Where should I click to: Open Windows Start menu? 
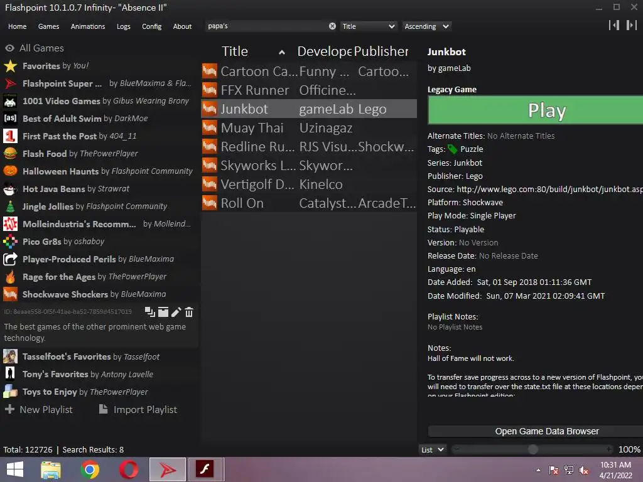pos(15,469)
